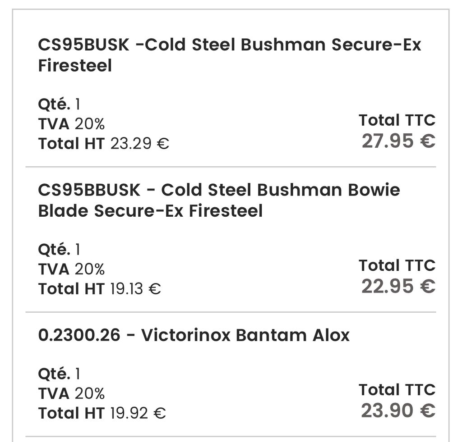Select TVA 20% under the Victorinox item
This screenshot has height=442, width=462.
[71, 394]
